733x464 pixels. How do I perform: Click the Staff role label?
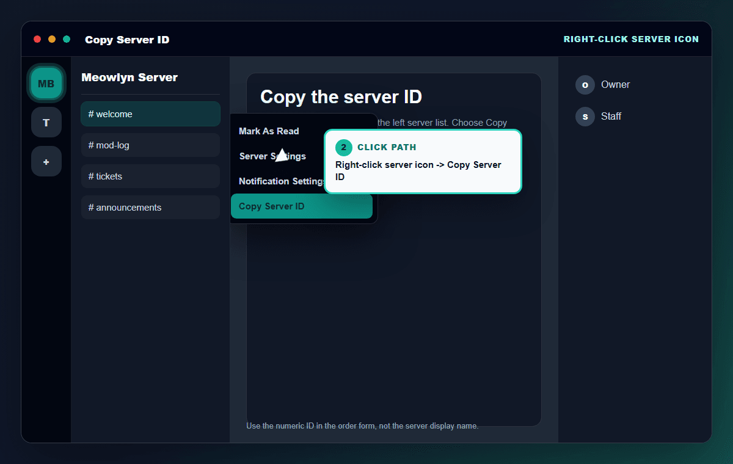click(x=611, y=117)
